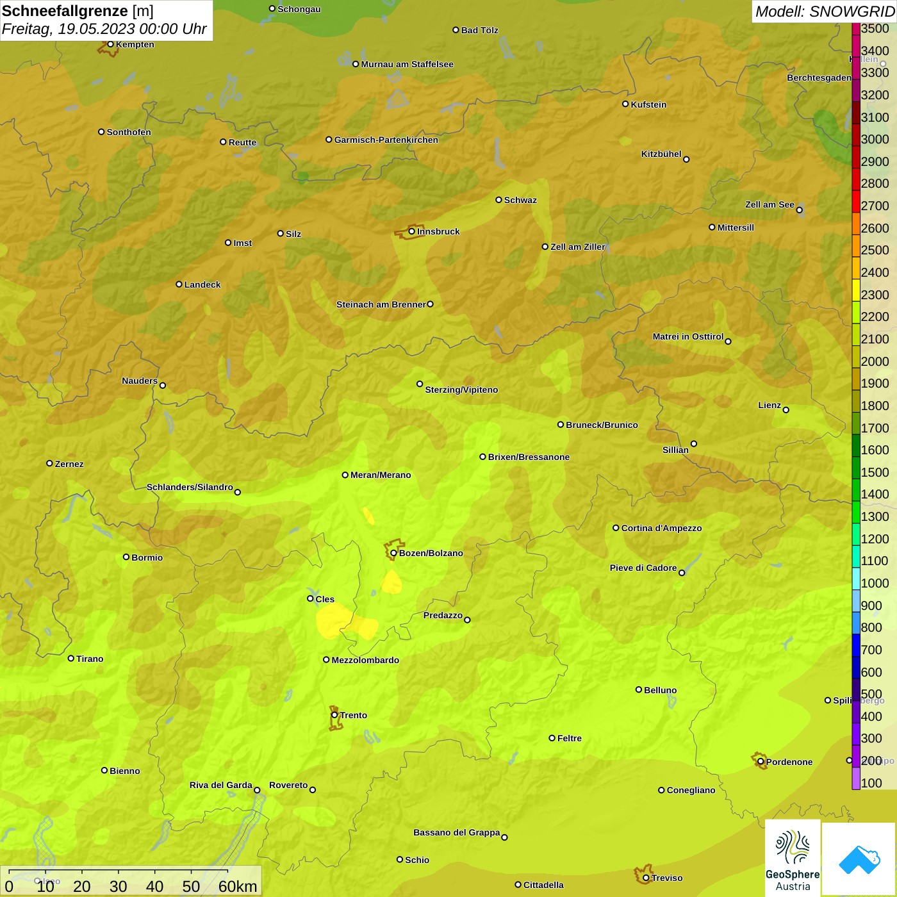This screenshot has height=897, width=897.
Task: Click the Schwaz marker dot
Action: 498,200
